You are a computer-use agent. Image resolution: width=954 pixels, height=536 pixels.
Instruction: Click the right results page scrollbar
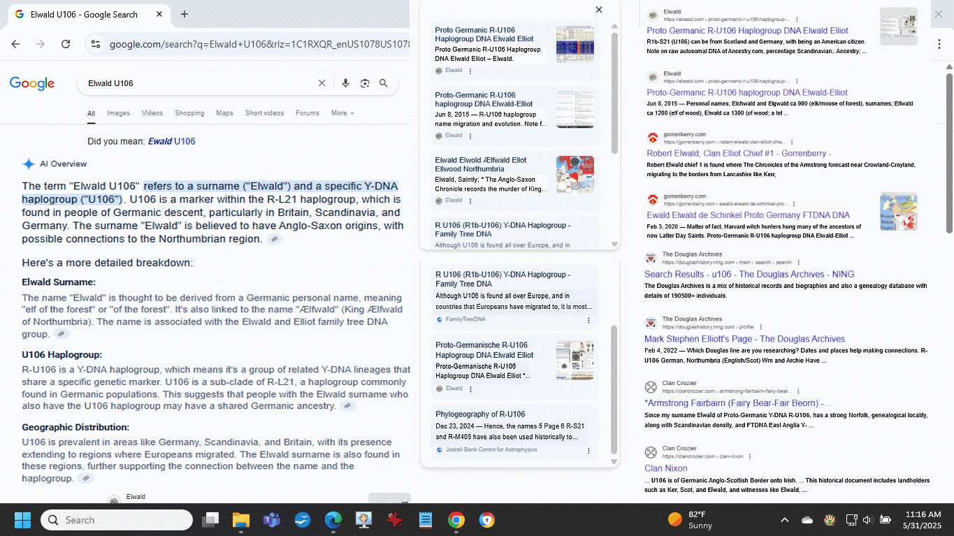click(x=950, y=152)
